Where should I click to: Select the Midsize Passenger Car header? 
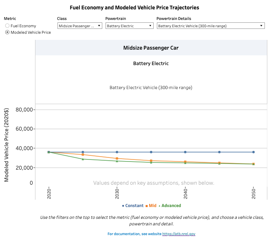coord(151,48)
